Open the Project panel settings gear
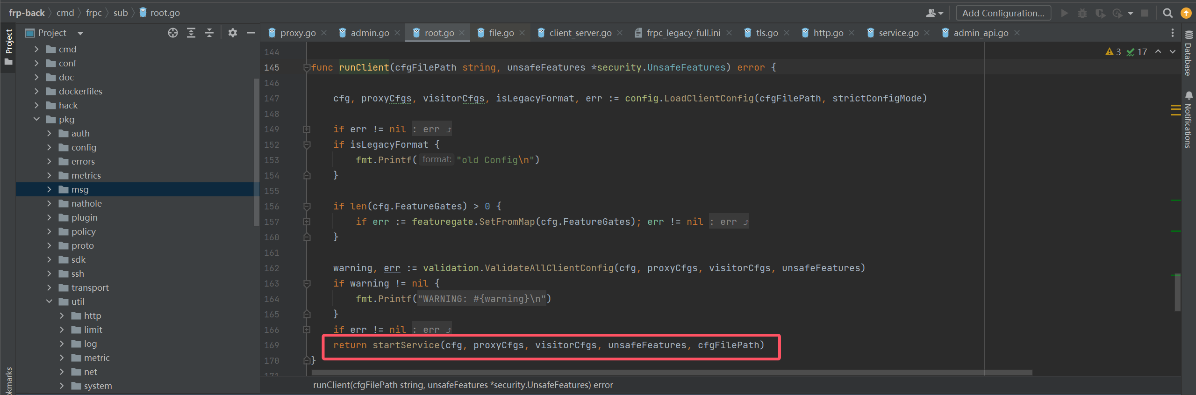This screenshot has height=395, width=1196. pyautogui.click(x=233, y=33)
